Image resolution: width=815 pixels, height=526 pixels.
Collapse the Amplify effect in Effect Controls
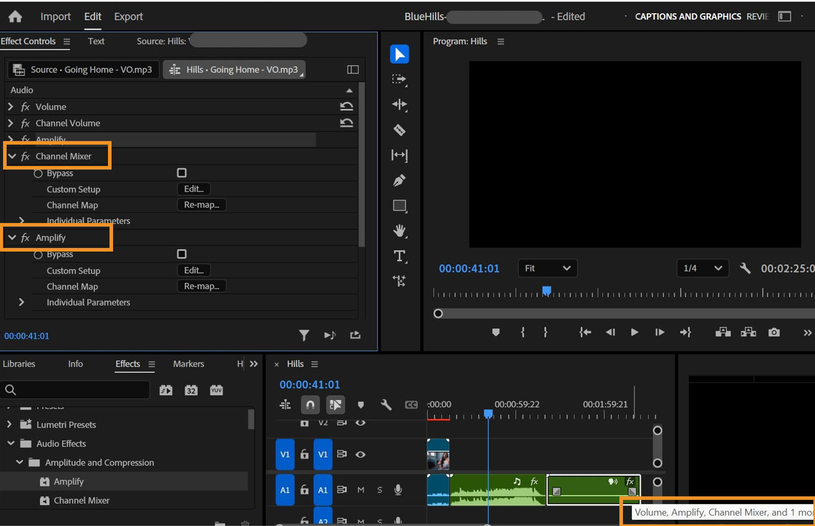13,237
